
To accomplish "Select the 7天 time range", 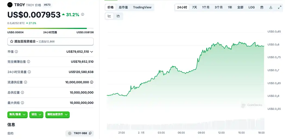I will (195, 7).
